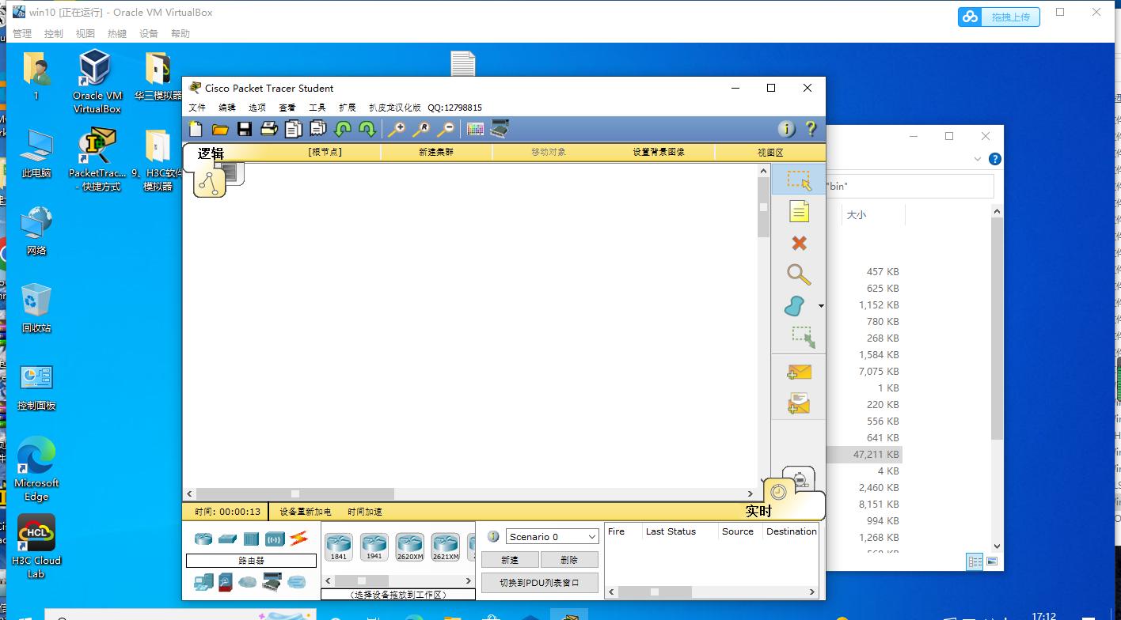
Task: Select the End Devices category
Action: click(203, 583)
